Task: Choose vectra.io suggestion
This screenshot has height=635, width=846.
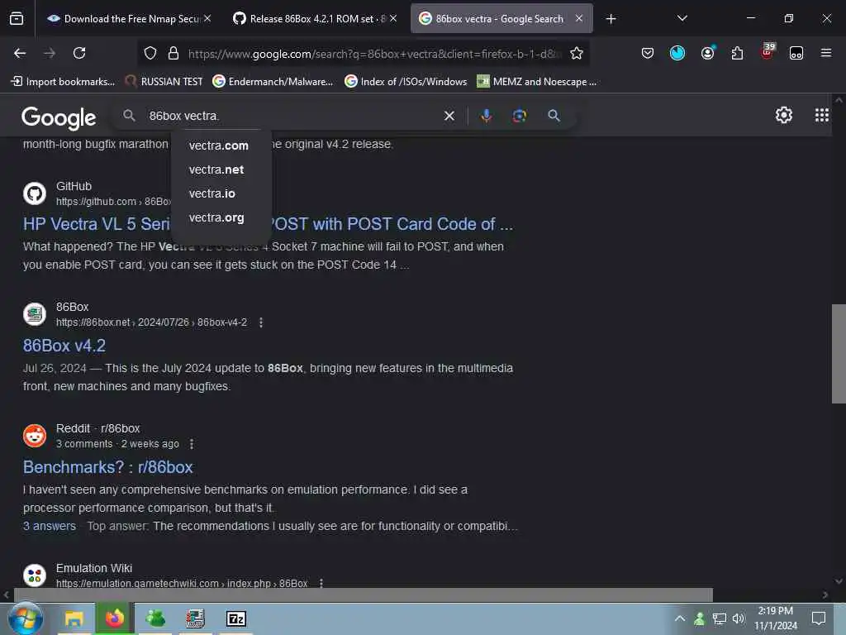Action: coord(212,193)
